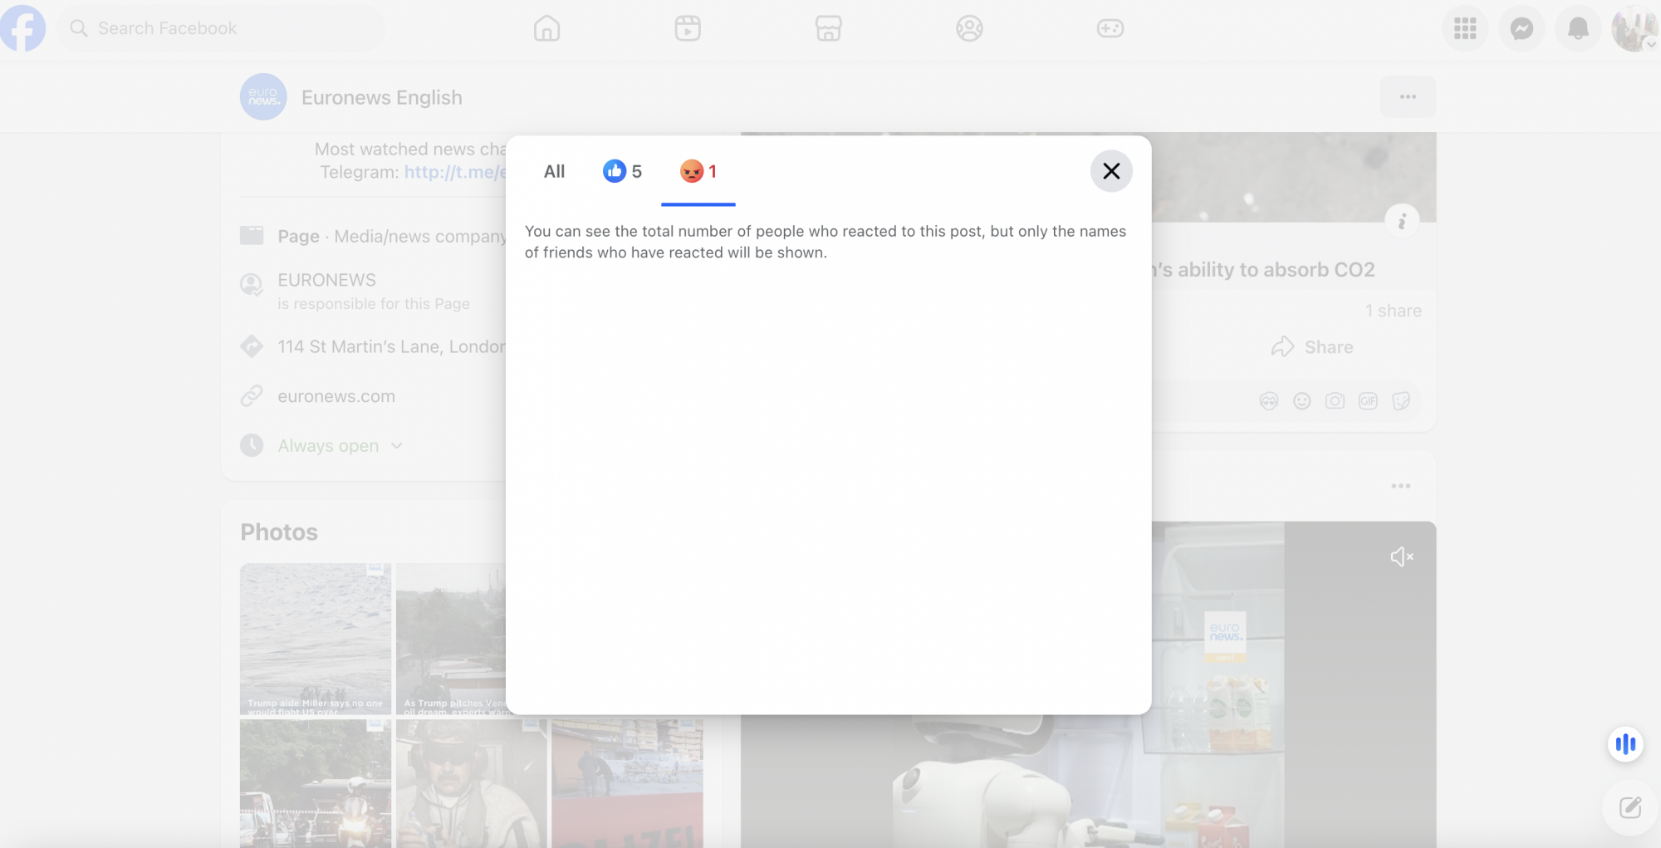
Task: Open the Home feed icon
Action: (x=546, y=28)
